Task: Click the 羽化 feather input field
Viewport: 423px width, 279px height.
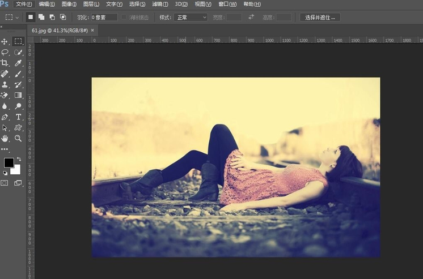Action: click(x=104, y=18)
